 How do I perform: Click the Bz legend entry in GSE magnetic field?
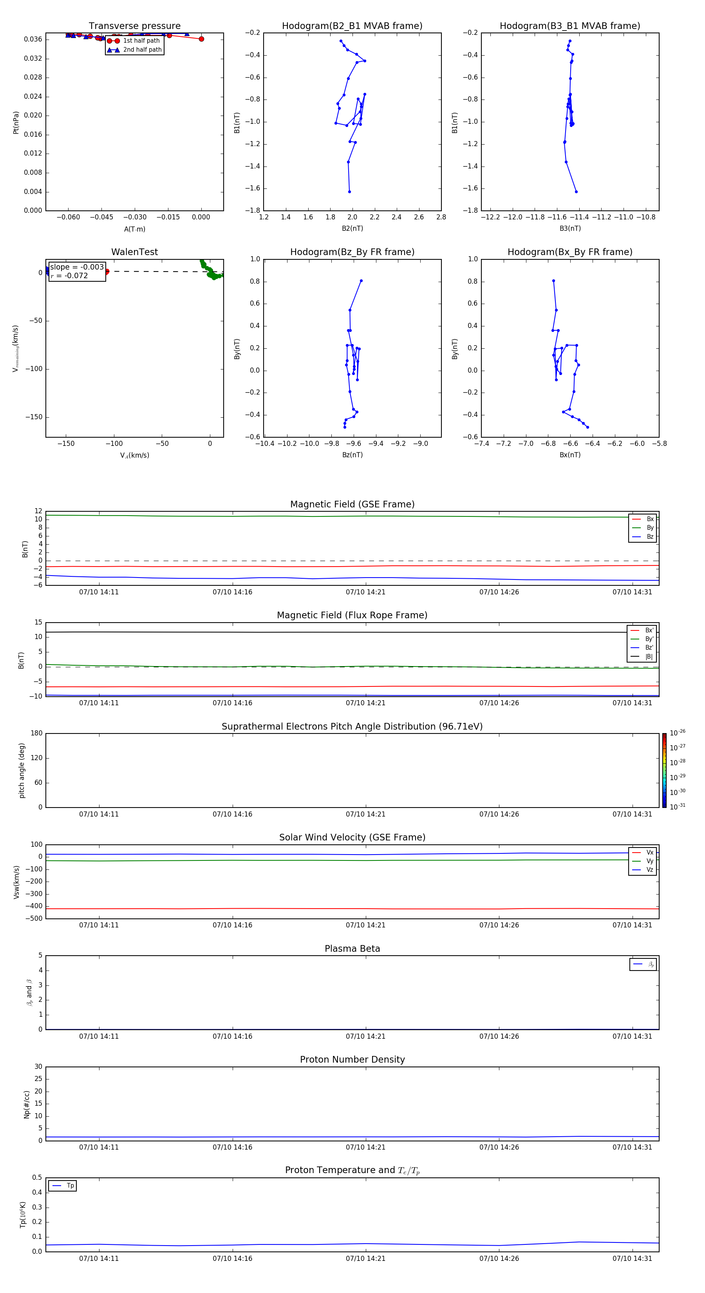643,536
